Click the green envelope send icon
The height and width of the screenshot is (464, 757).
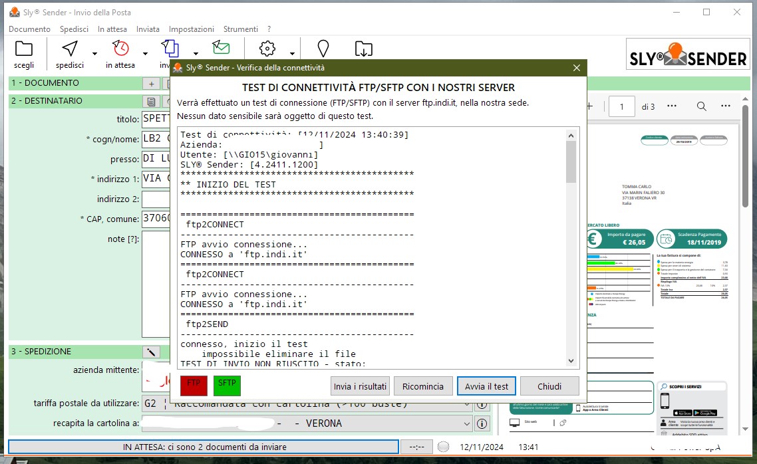(x=221, y=47)
